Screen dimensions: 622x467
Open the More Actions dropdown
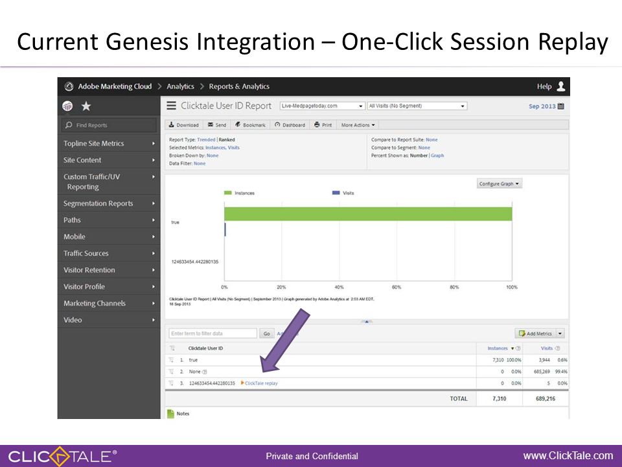(358, 125)
